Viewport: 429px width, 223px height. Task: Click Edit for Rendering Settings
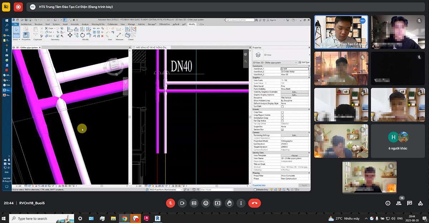(295, 135)
